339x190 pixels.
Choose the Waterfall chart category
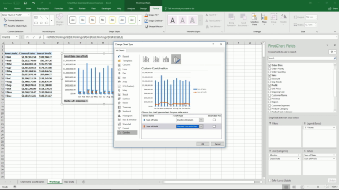(127, 124)
